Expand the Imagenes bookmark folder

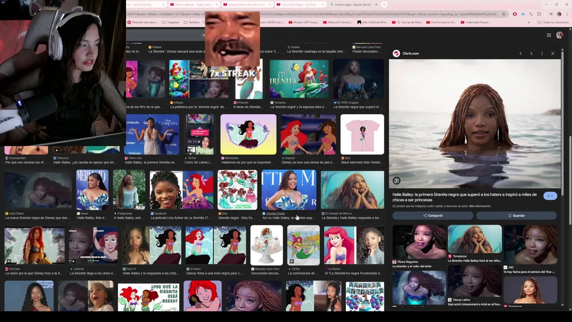[x=170, y=22]
